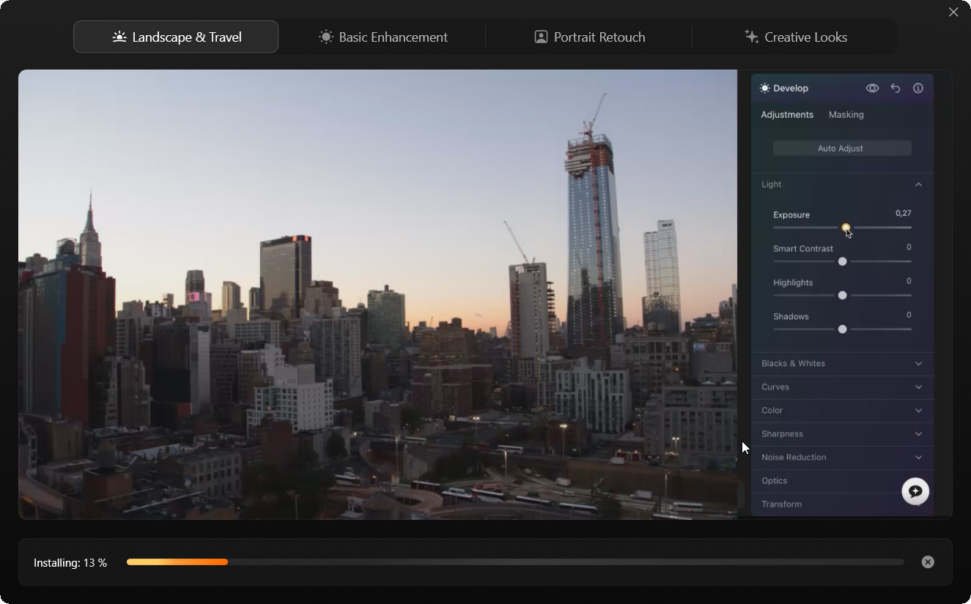Click the installation progress bar
The height and width of the screenshot is (604, 971).
coord(515,562)
